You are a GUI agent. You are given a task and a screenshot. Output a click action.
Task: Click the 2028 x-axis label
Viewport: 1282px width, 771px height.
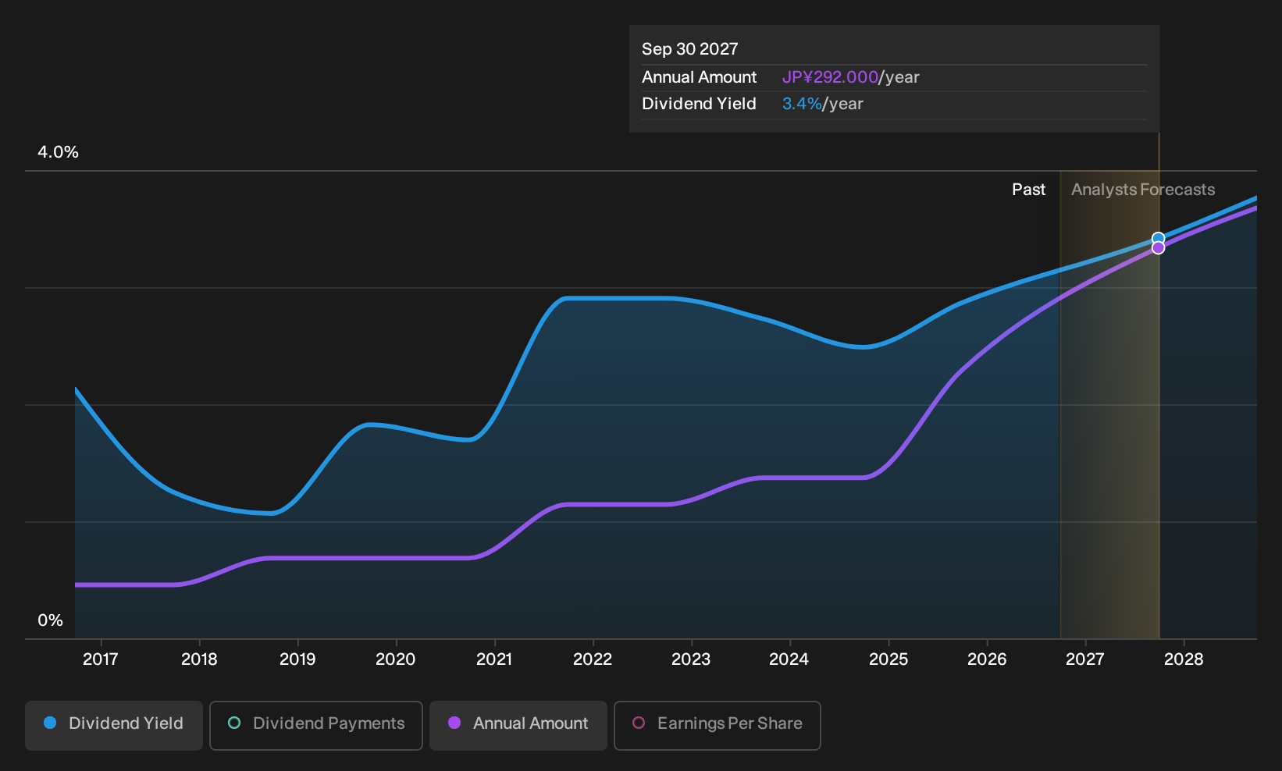1184,659
